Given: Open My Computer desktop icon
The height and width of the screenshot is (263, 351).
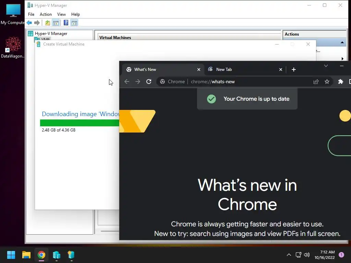Looking at the screenshot, I should [x=13, y=14].
